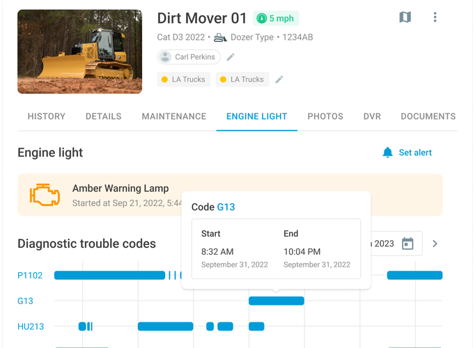Image resolution: width=475 pixels, height=348 pixels.
Task: Select the Engine Light tab
Action: [256, 116]
